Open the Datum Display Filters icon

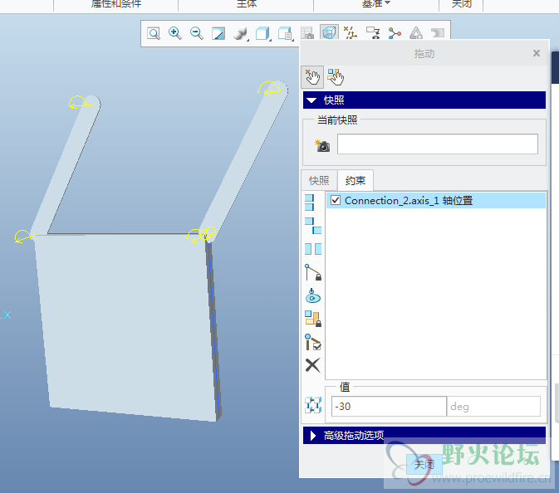[x=350, y=33]
